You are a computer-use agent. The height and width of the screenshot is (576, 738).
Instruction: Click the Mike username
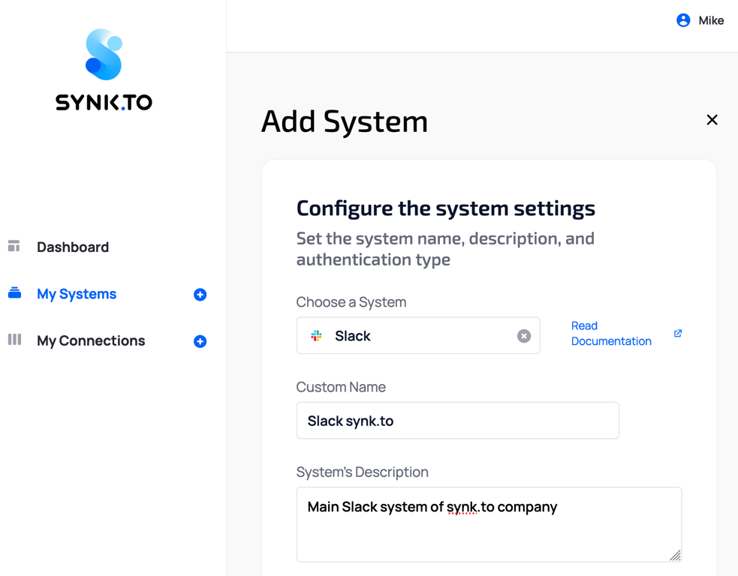pos(711,20)
